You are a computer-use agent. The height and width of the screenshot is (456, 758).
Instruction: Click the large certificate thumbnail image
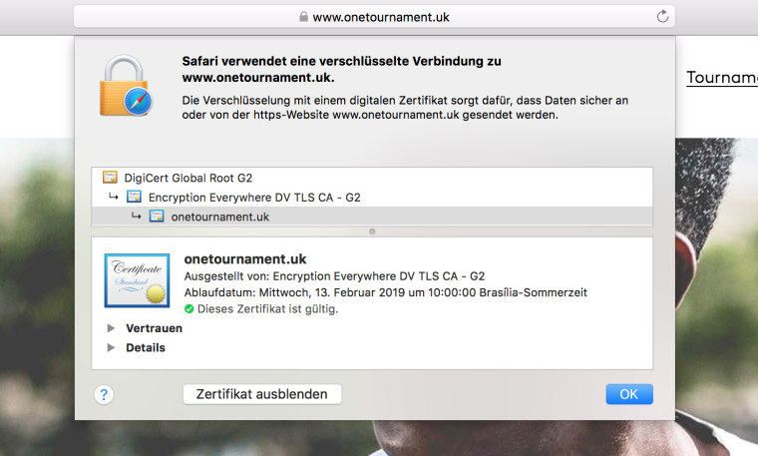[137, 280]
